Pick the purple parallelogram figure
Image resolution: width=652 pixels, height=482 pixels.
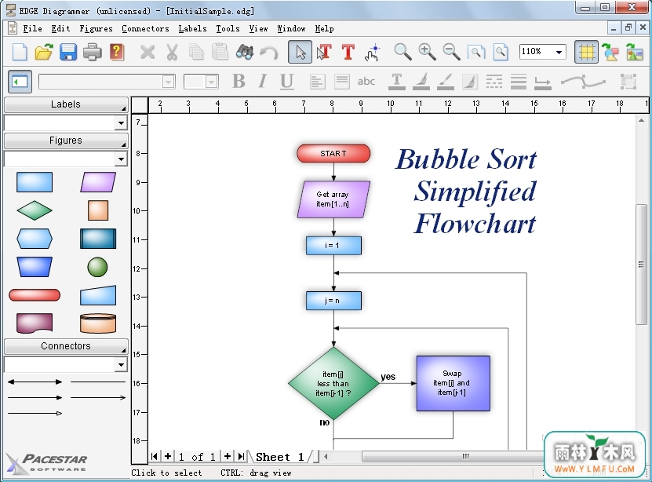98,182
